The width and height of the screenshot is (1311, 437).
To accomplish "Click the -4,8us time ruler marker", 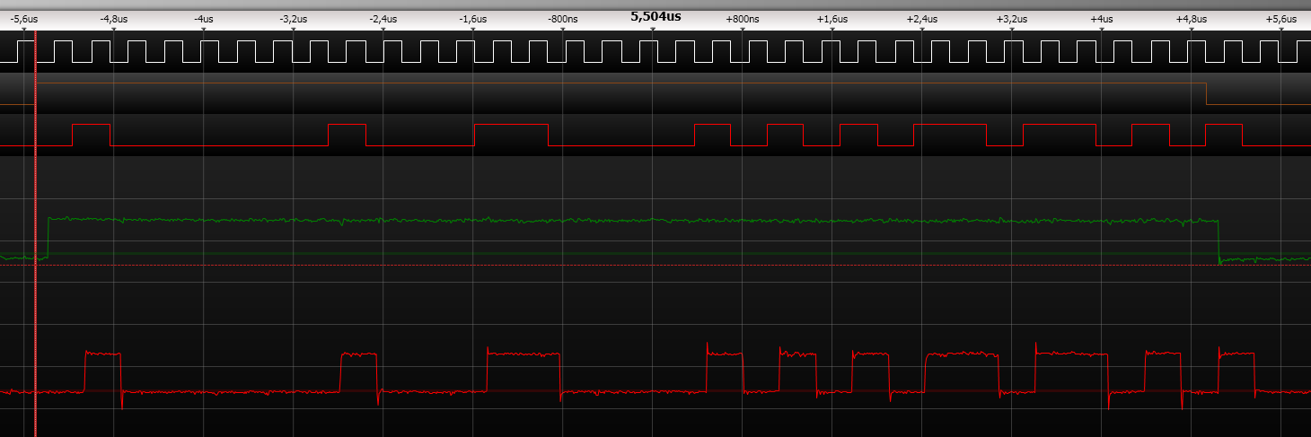I will [113, 19].
